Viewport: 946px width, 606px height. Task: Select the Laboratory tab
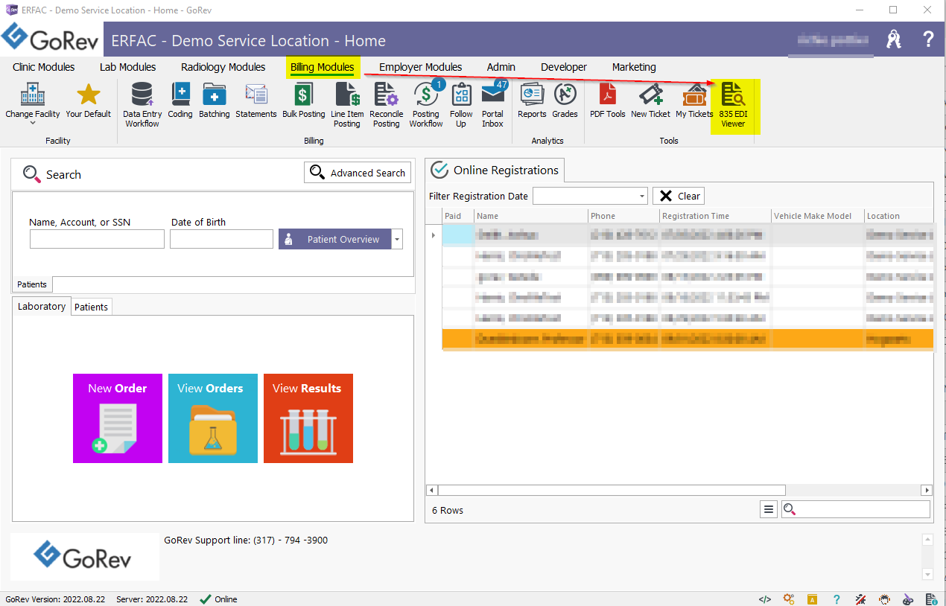point(42,306)
